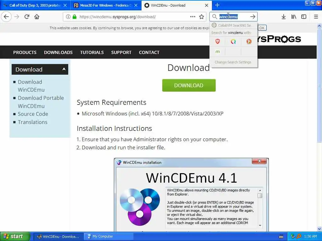Click the Download WinCDEmu sidebar link
The image size is (322, 241).
[31, 86]
